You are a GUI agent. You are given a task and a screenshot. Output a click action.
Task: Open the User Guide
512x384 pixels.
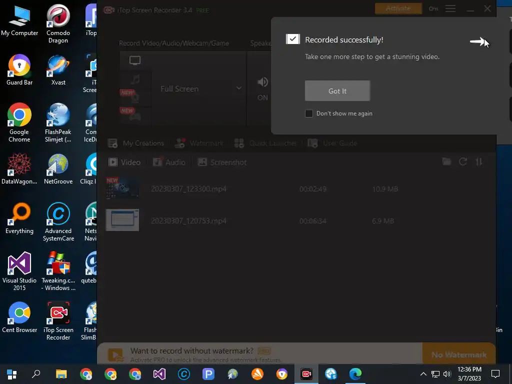pos(332,143)
